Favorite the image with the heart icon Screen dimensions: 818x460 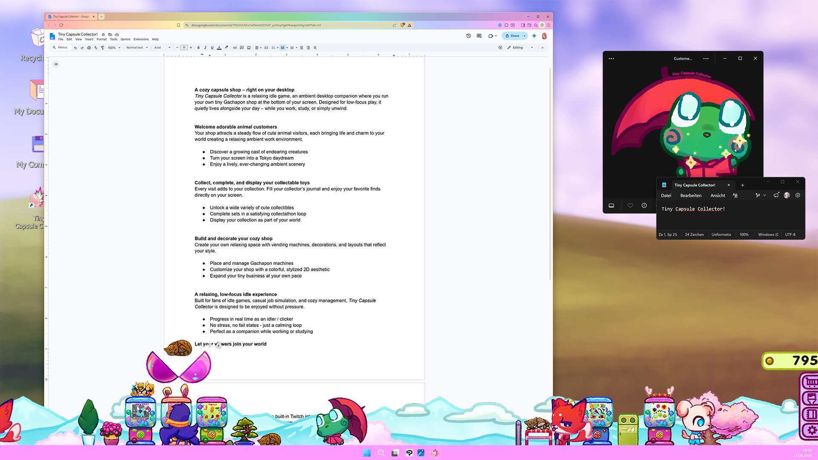pos(630,206)
